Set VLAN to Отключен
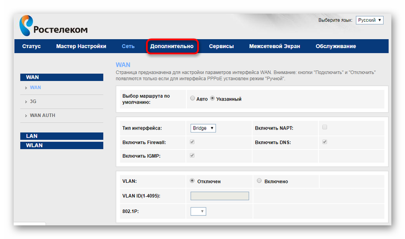This screenshot has width=405, height=239. [193, 181]
